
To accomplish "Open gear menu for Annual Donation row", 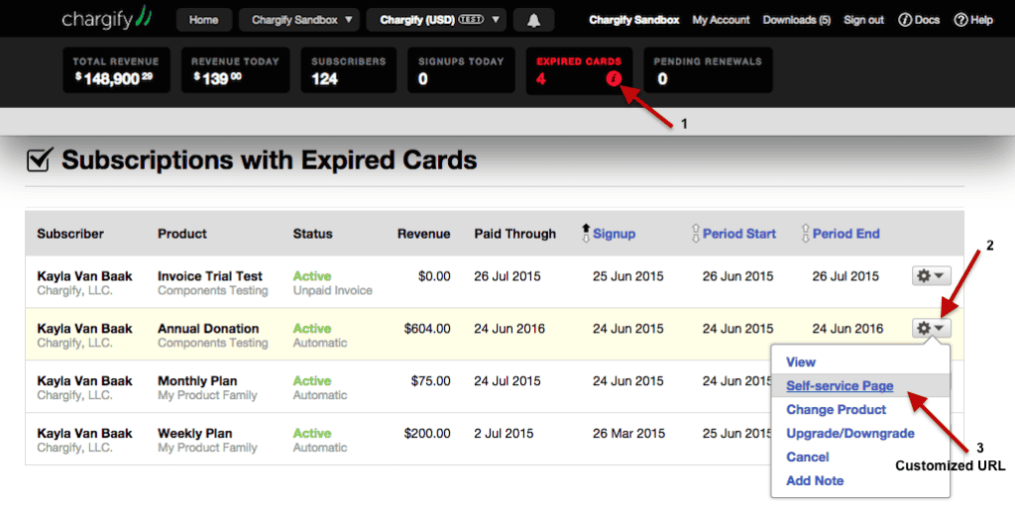I will (x=931, y=329).
